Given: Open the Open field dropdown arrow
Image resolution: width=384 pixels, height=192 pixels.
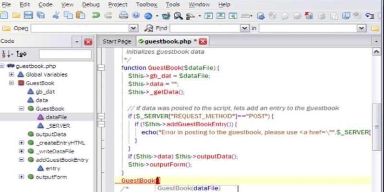Looking at the screenshot, I should [133, 28].
